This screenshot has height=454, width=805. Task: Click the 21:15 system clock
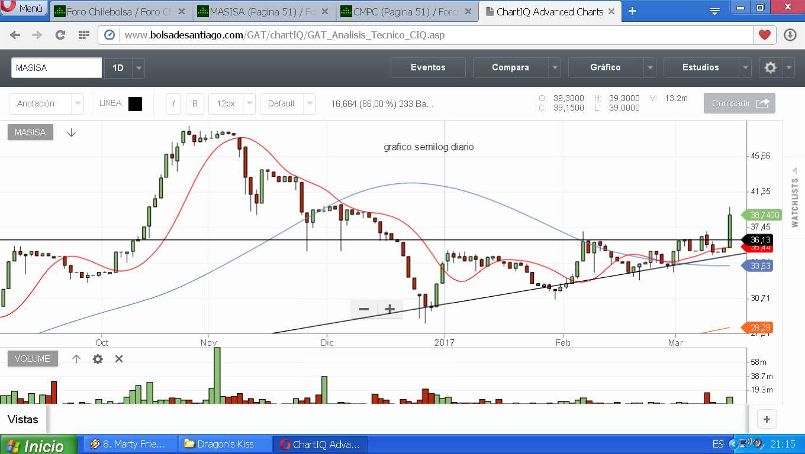pos(783,444)
